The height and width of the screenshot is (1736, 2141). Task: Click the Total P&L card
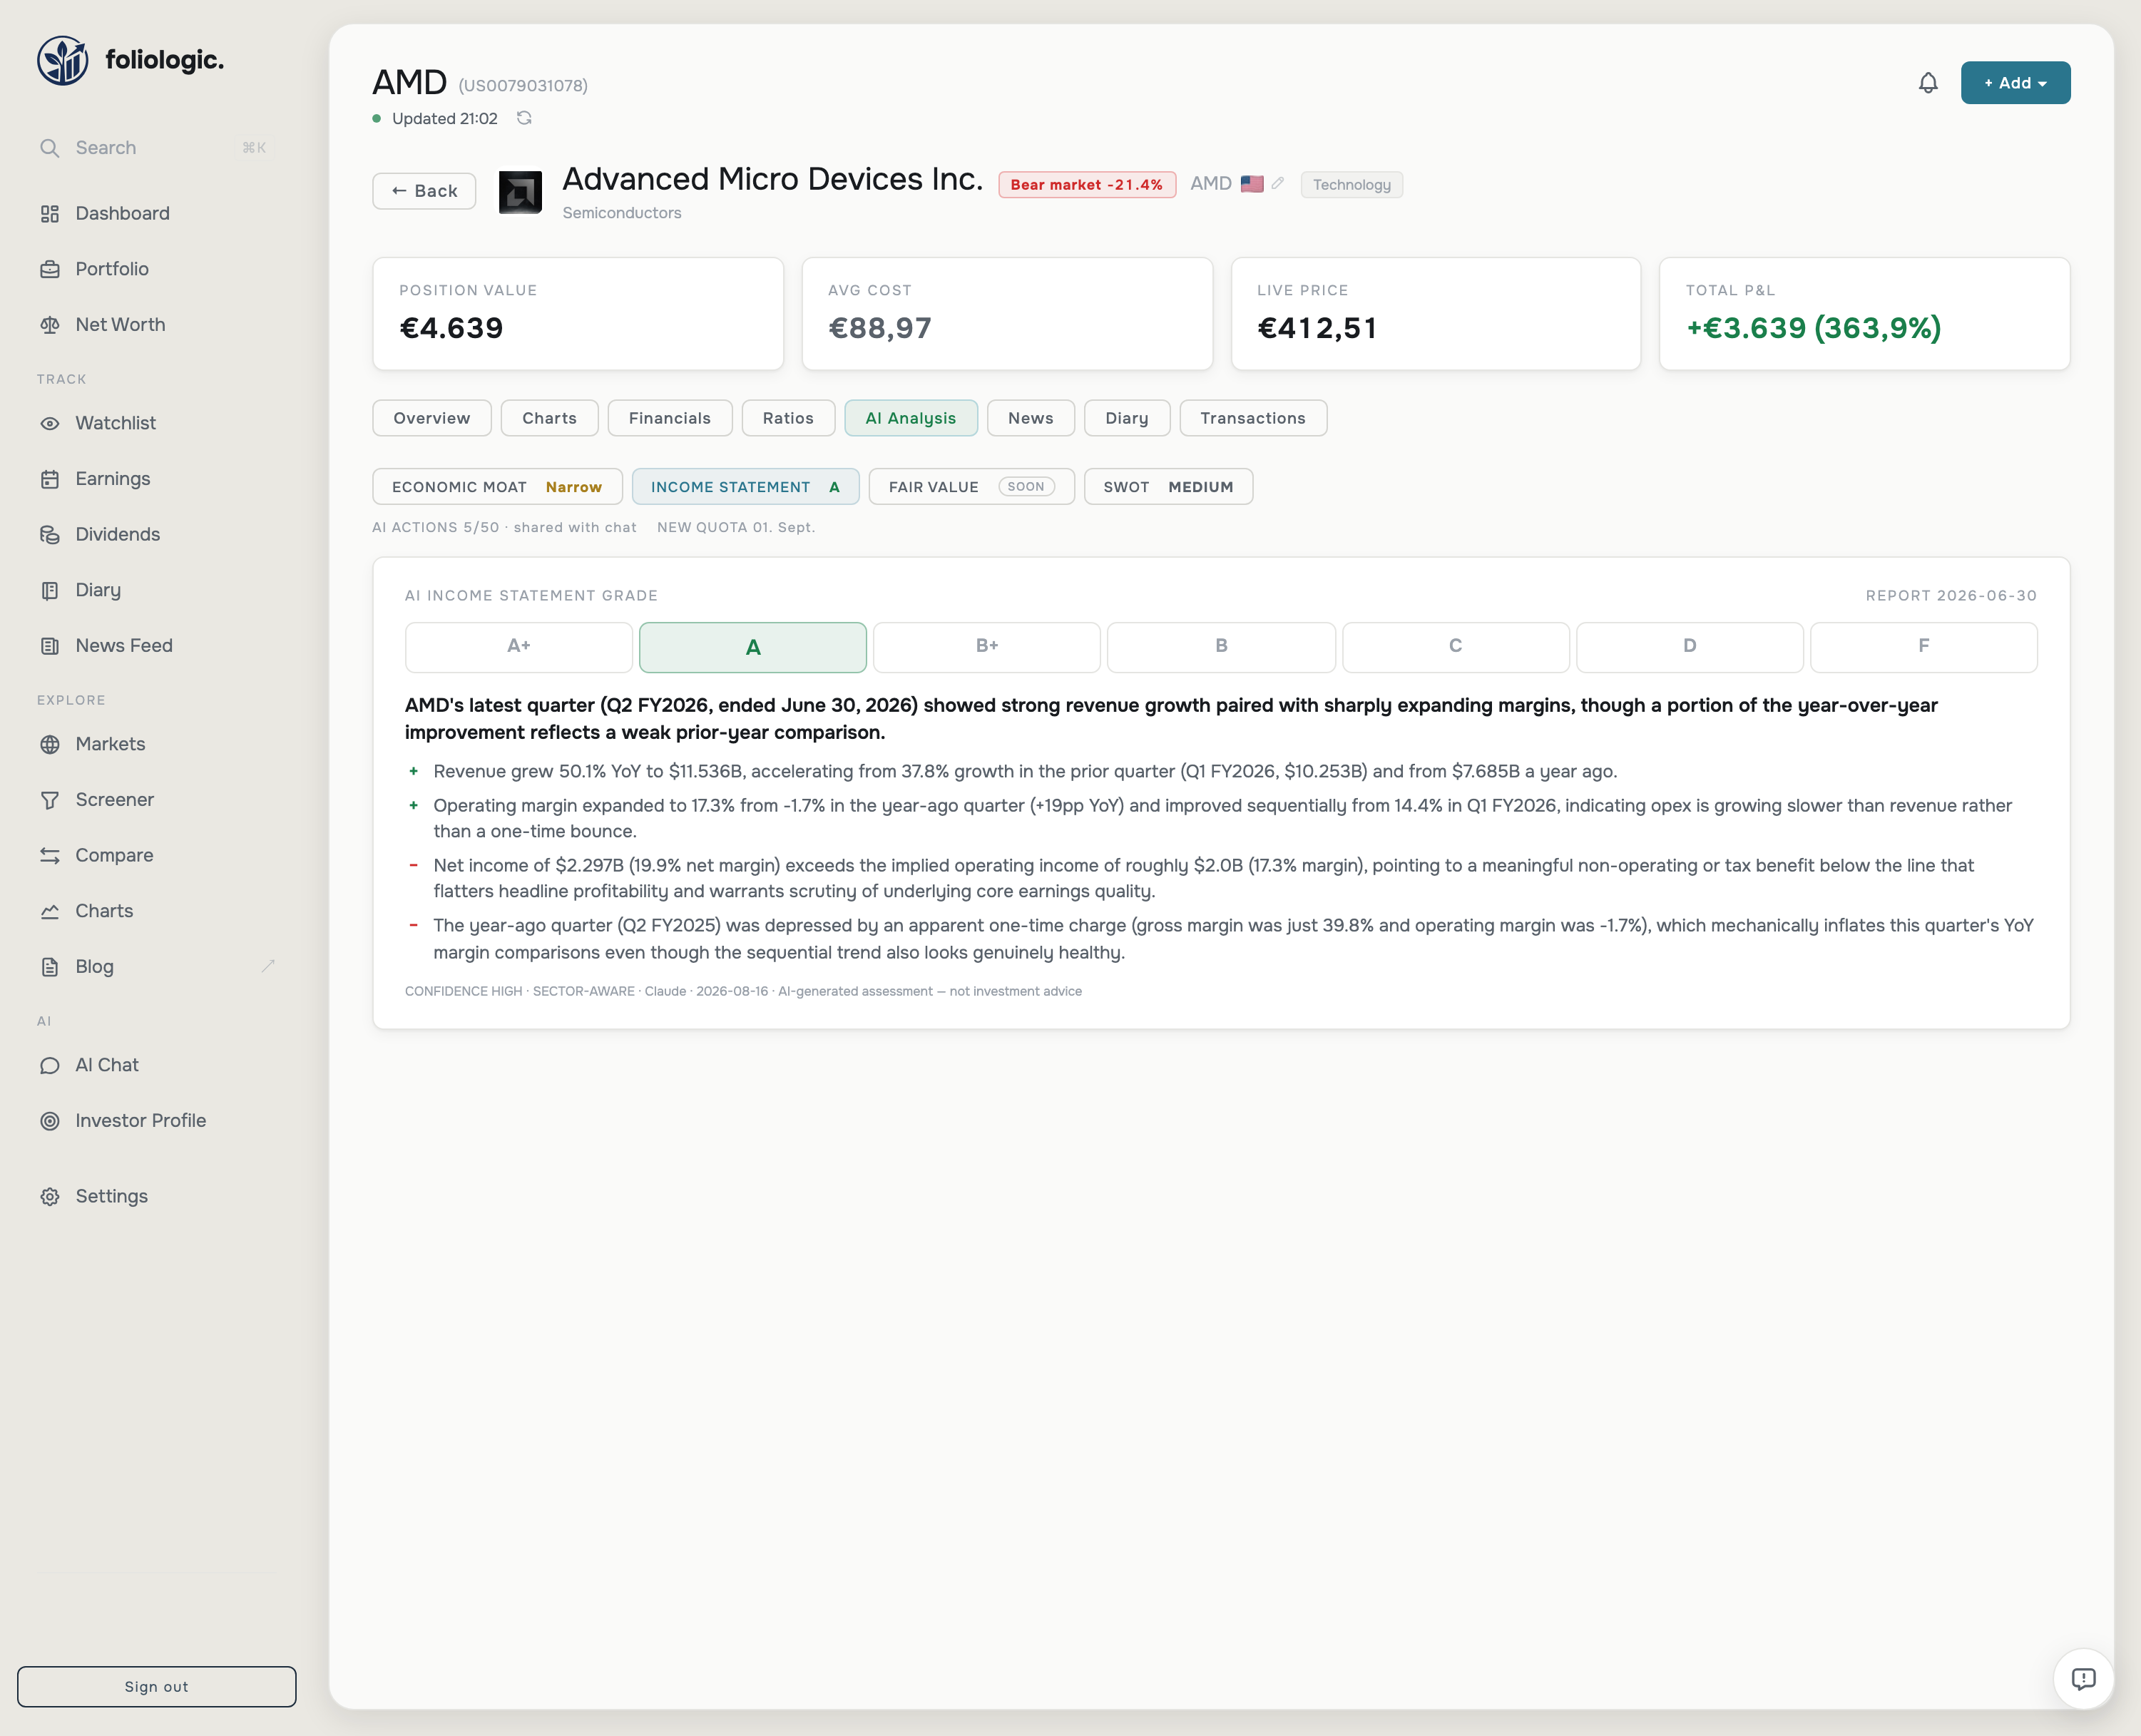pyautogui.click(x=1864, y=314)
